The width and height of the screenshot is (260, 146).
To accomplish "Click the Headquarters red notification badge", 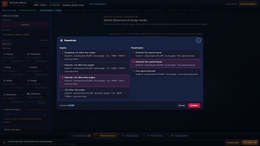I will tap(89, 136).
